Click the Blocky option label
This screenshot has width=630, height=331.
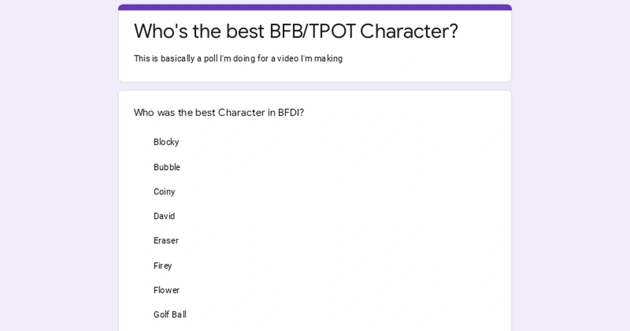166,142
